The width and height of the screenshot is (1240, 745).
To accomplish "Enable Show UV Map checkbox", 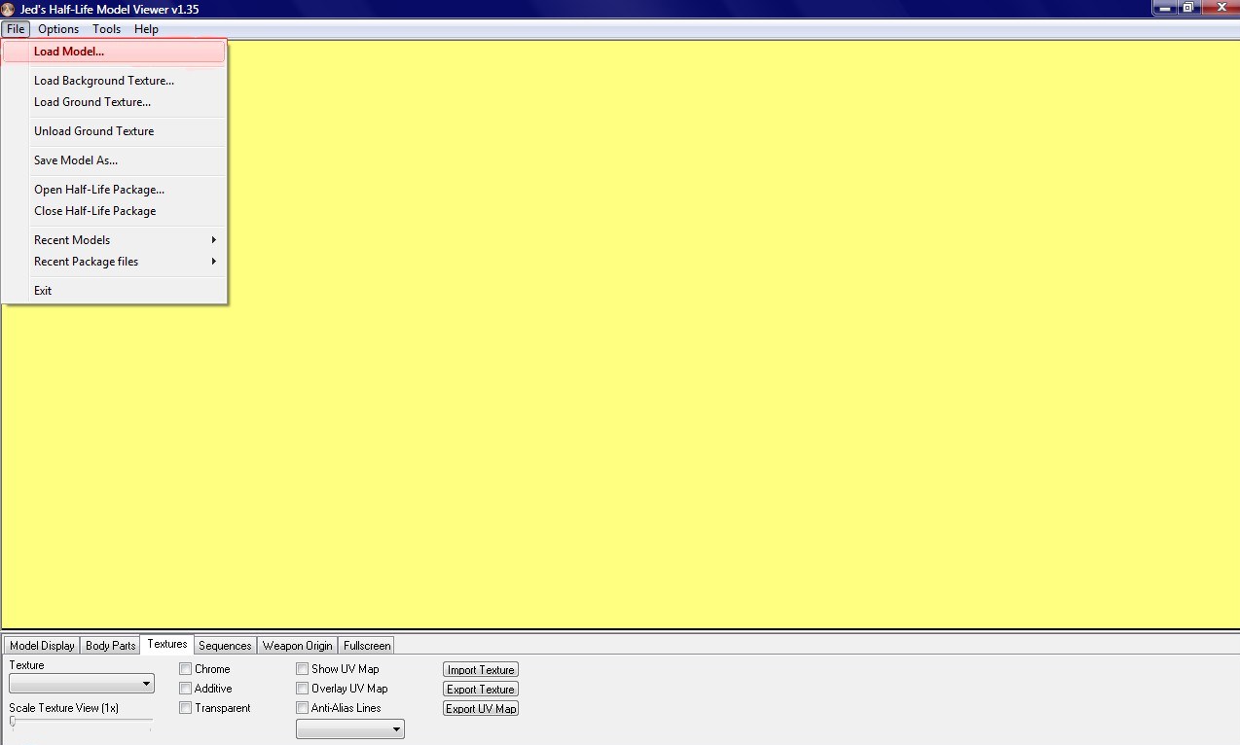I will pos(303,669).
